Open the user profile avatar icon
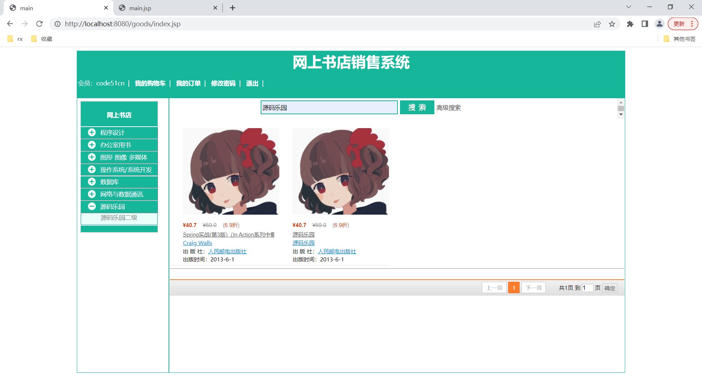The height and width of the screenshot is (376, 702). (x=660, y=24)
